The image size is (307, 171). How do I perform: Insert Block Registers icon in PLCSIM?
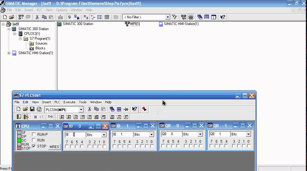tap(126, 117)
